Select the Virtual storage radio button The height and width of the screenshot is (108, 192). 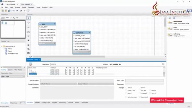pyautogui.click(x=126, y=88)
